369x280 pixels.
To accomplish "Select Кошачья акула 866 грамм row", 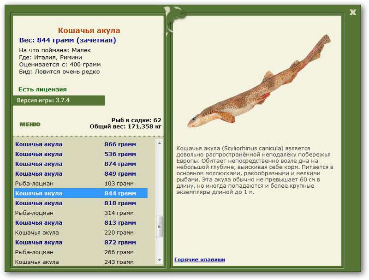I will click(81, 144).
